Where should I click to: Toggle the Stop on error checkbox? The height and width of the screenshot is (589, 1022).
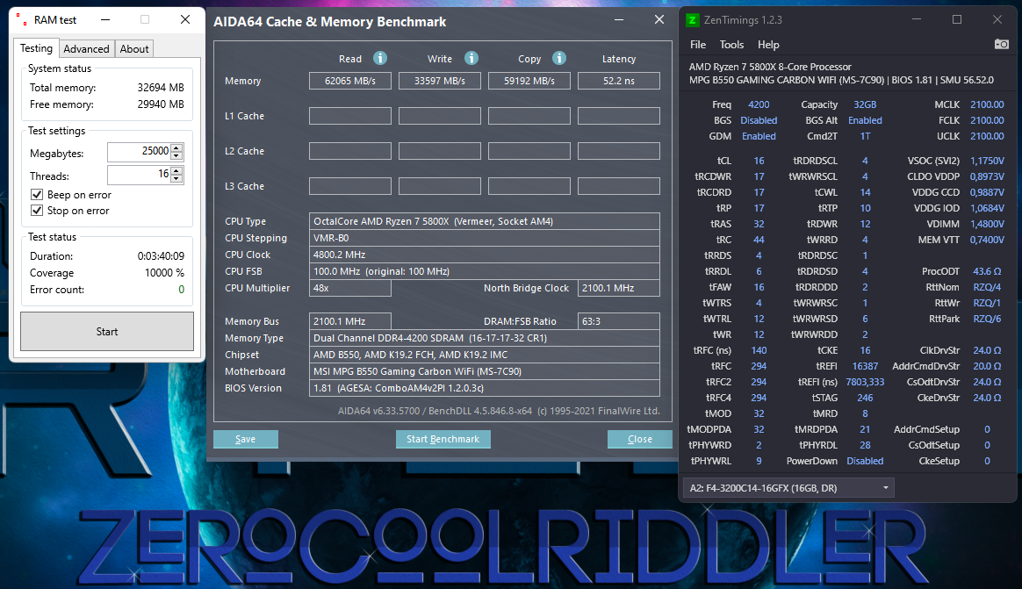(x=37, y=211)
